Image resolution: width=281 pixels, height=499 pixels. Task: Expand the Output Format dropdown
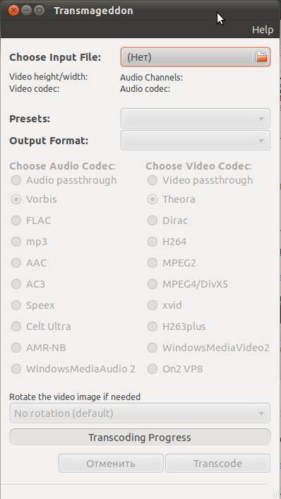[195, 141]
